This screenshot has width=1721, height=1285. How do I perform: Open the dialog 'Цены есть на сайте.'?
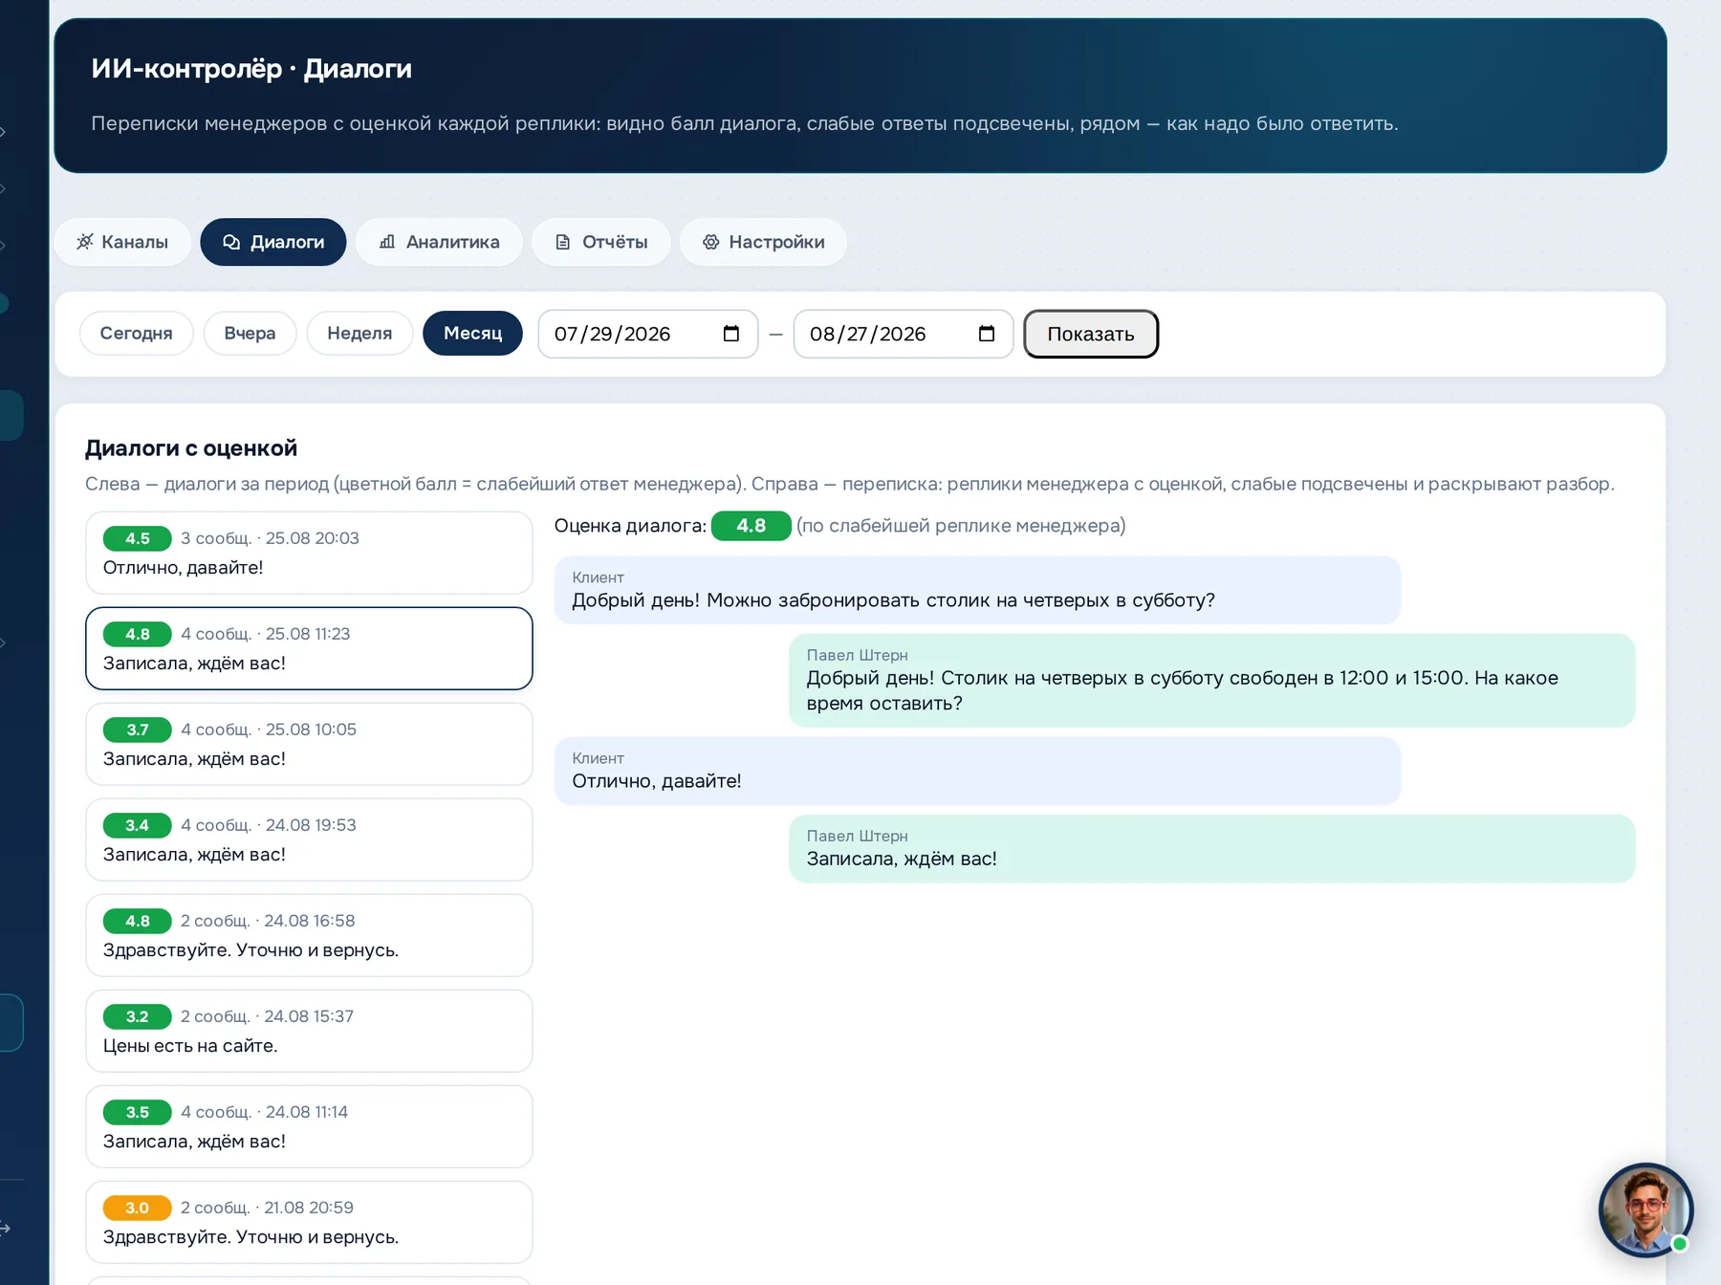pyautogui.click(x=309, y=1031)
